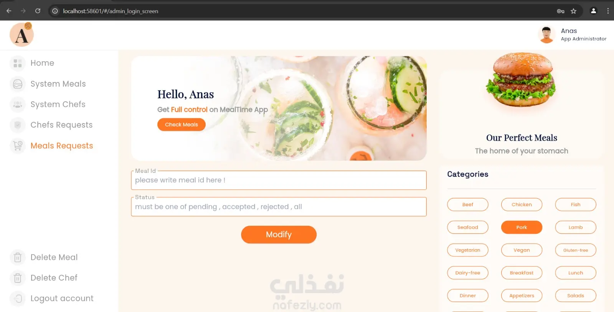Click the Delete Meal trash icon

(18, 258)
